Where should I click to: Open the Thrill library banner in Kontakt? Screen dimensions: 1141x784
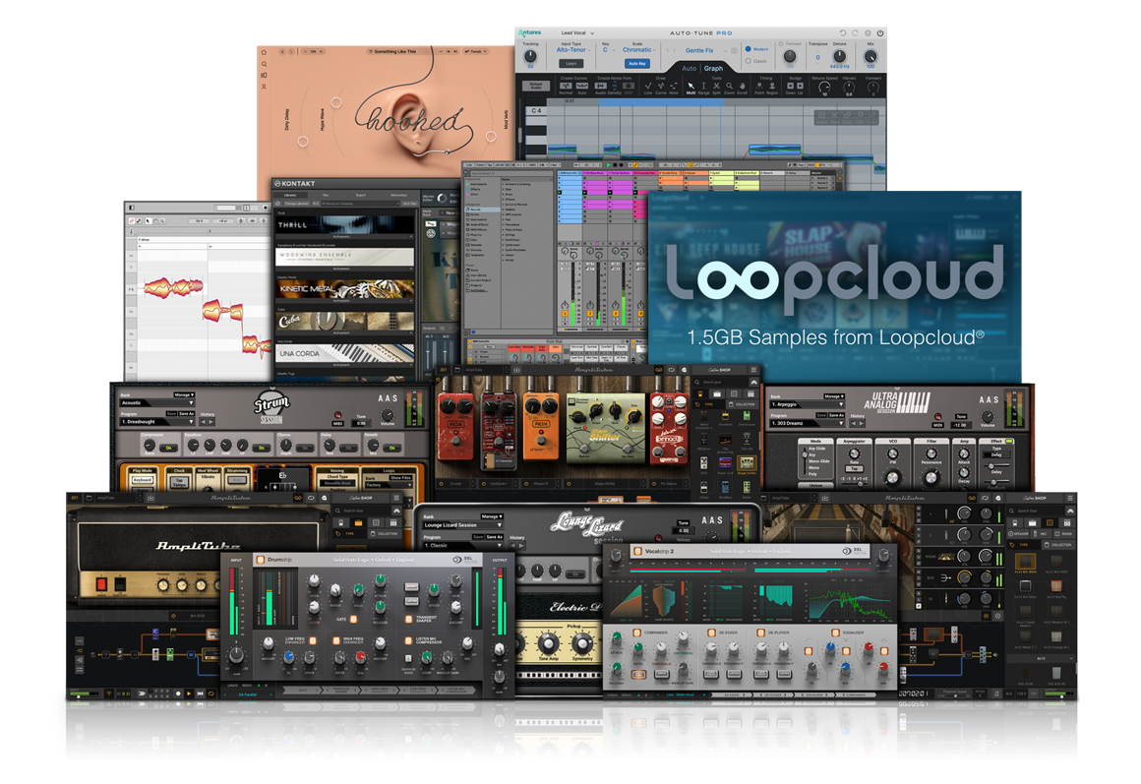336,224
